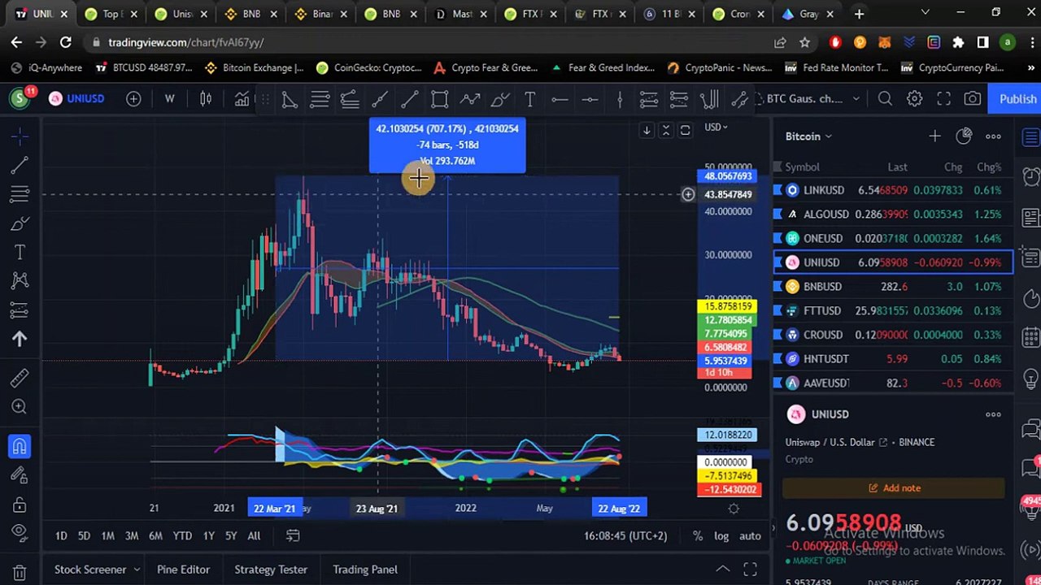Screen dimensions: 1041x585
Task: Open BTC Gaus layout dropdown
Action: coord(813,99)
